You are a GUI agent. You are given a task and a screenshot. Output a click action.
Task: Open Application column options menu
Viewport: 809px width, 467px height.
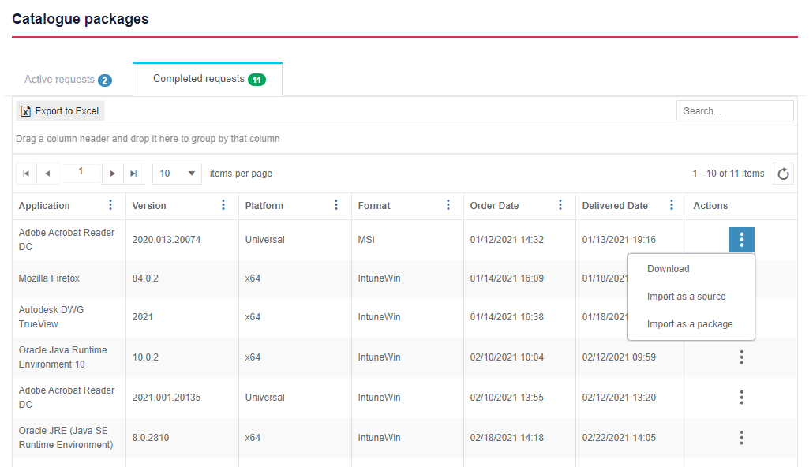pyautogui.click(x=110, y=205)
